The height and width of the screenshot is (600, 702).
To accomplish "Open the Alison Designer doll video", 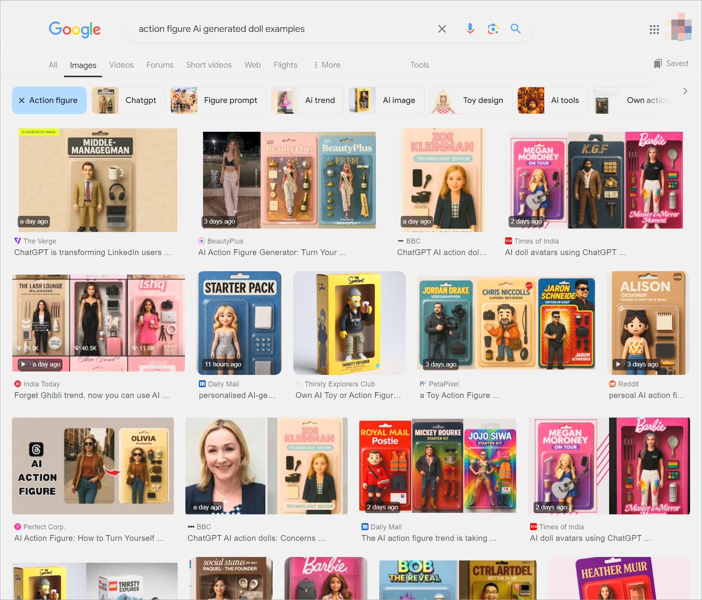I will (x=648, y=323).
